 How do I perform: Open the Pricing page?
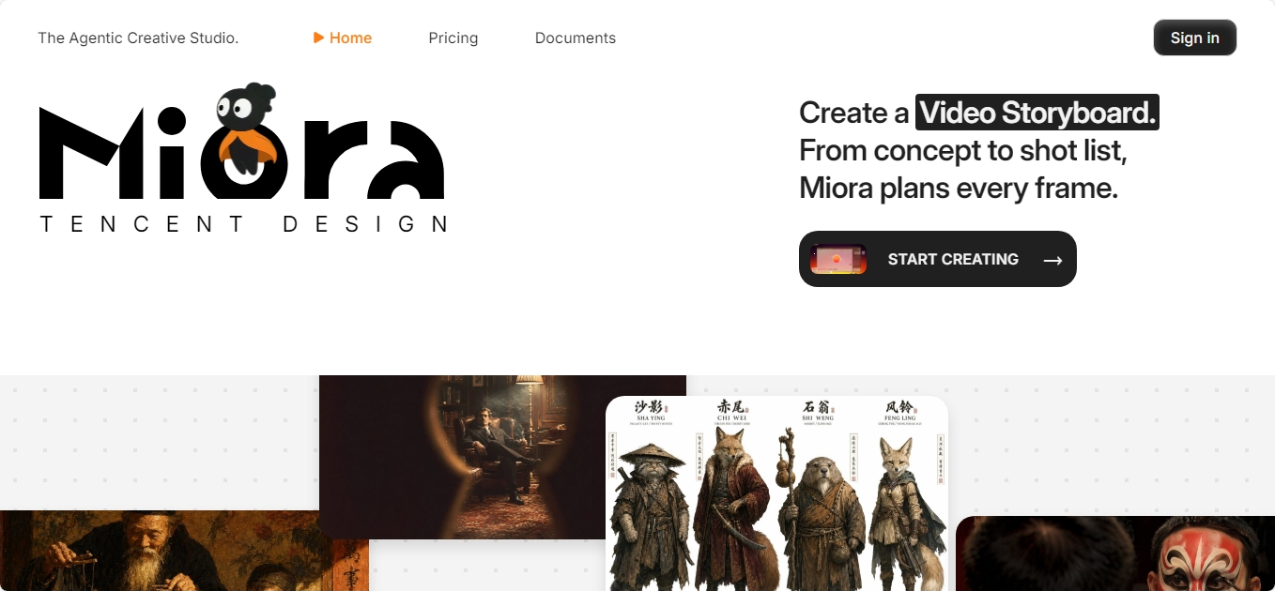click(x=453, y=38)
